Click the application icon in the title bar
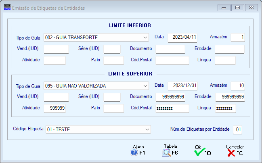 tap(7, 8)
